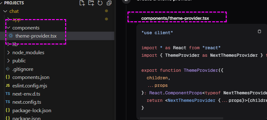
Task: Click the children, code line
Action: (x=158, y=78)
